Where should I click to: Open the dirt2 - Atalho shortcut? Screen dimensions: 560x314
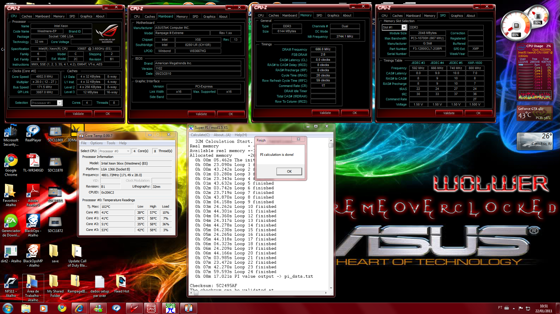pos(11,254)
